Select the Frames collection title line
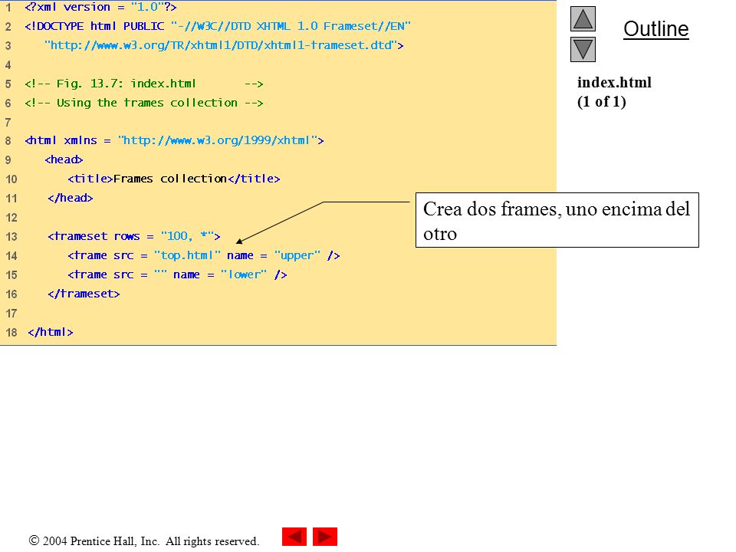This screenshot has height=552, width=736. [174, 179]
